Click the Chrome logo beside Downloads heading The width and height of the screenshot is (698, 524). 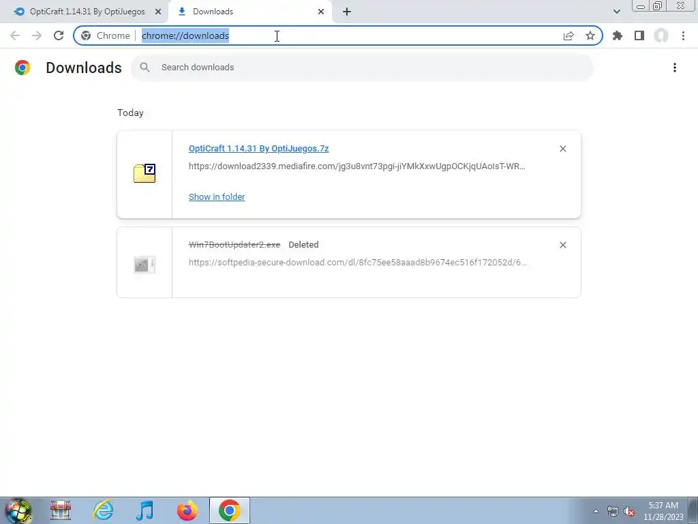22,68
